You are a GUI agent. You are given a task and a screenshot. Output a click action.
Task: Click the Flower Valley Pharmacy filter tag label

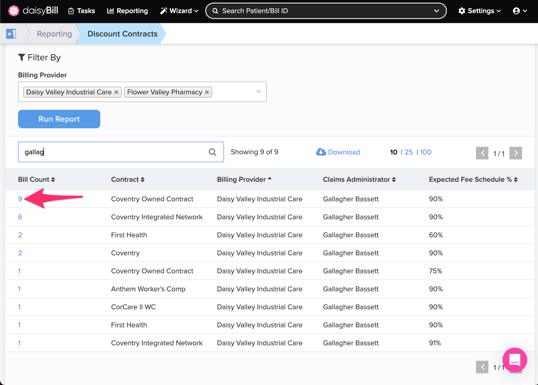[165, 92]
